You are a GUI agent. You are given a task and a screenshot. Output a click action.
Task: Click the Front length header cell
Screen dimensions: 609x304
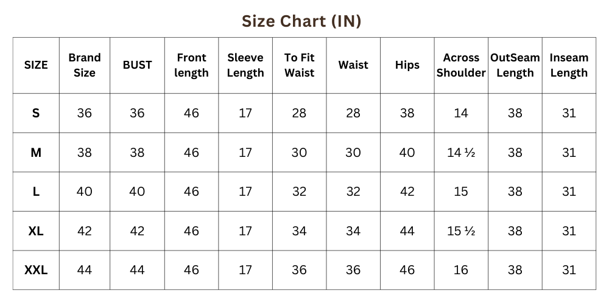coord(191,65)
